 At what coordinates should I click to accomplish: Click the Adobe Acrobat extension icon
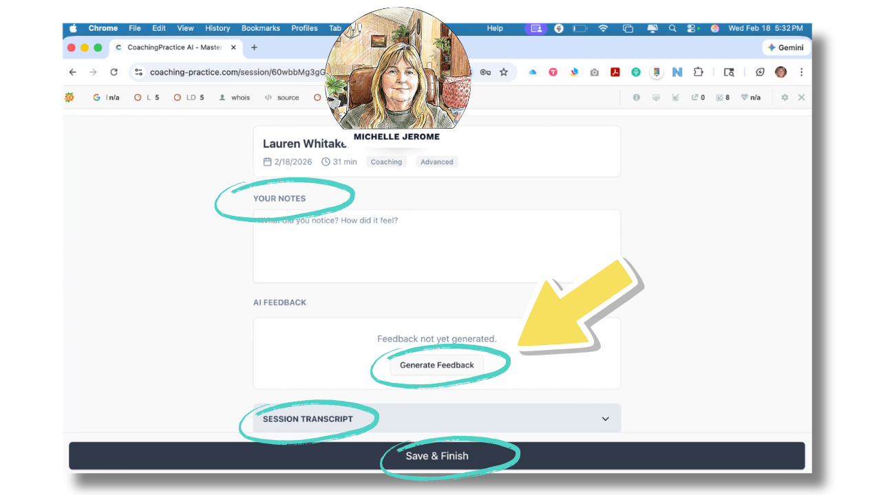(x=615, y=72)
